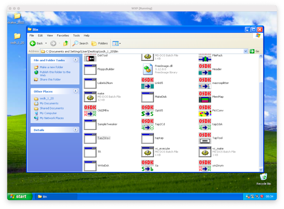The height and width of the screenshot is (209, 284).
Task: Open the Back history dropdown arrow
Action: (46, 43)
